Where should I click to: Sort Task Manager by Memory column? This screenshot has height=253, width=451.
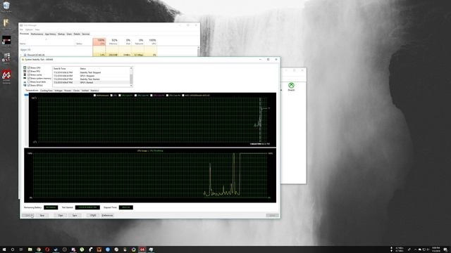coord(112,42)
